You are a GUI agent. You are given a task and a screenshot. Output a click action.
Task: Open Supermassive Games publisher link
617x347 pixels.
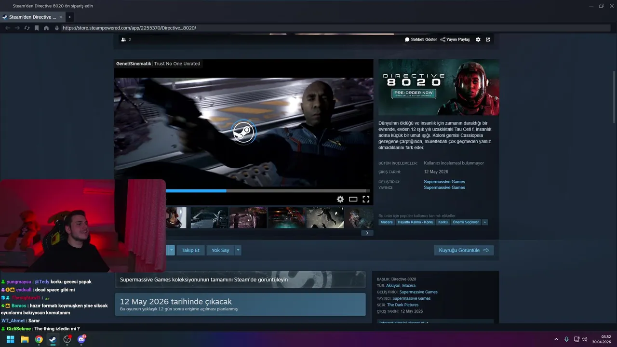coord(444,187)
